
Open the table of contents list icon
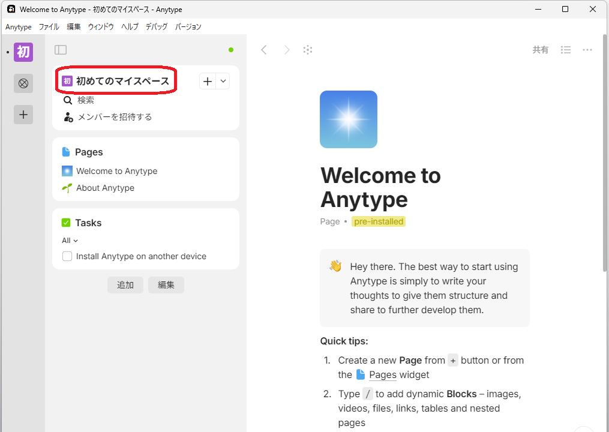pos(565,50)
